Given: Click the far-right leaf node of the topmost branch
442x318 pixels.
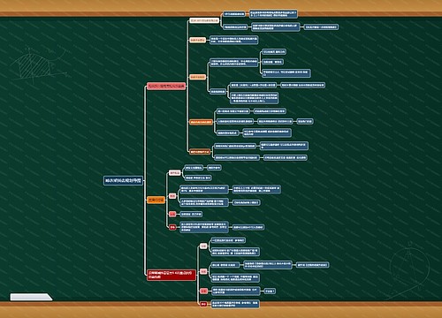Looking at the screenshot, I should click(321, 27).
